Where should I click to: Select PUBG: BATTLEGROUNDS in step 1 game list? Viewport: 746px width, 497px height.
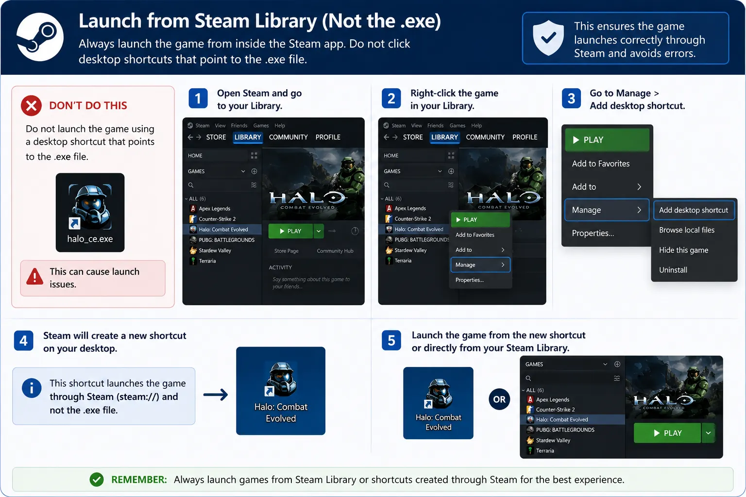click(222, 240)
